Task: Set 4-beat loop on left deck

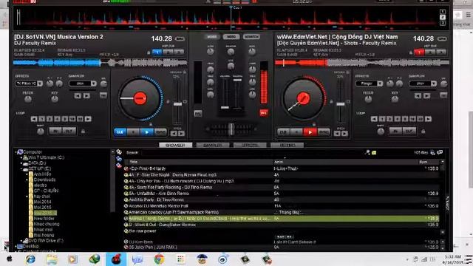Action: pyautogui.click(x=58, y=119)
